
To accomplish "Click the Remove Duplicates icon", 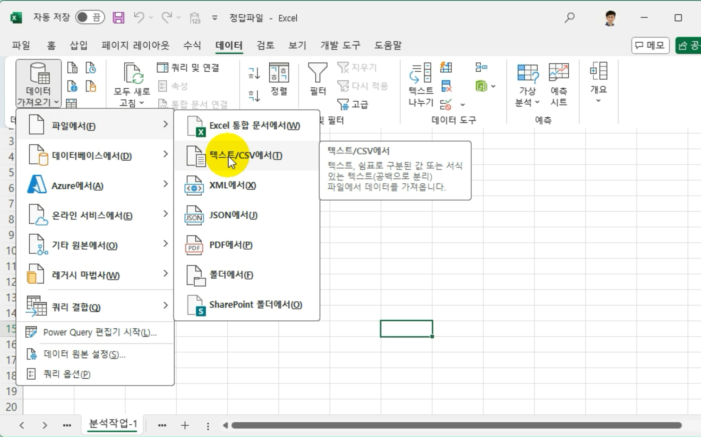I will [x=447, y=86].
